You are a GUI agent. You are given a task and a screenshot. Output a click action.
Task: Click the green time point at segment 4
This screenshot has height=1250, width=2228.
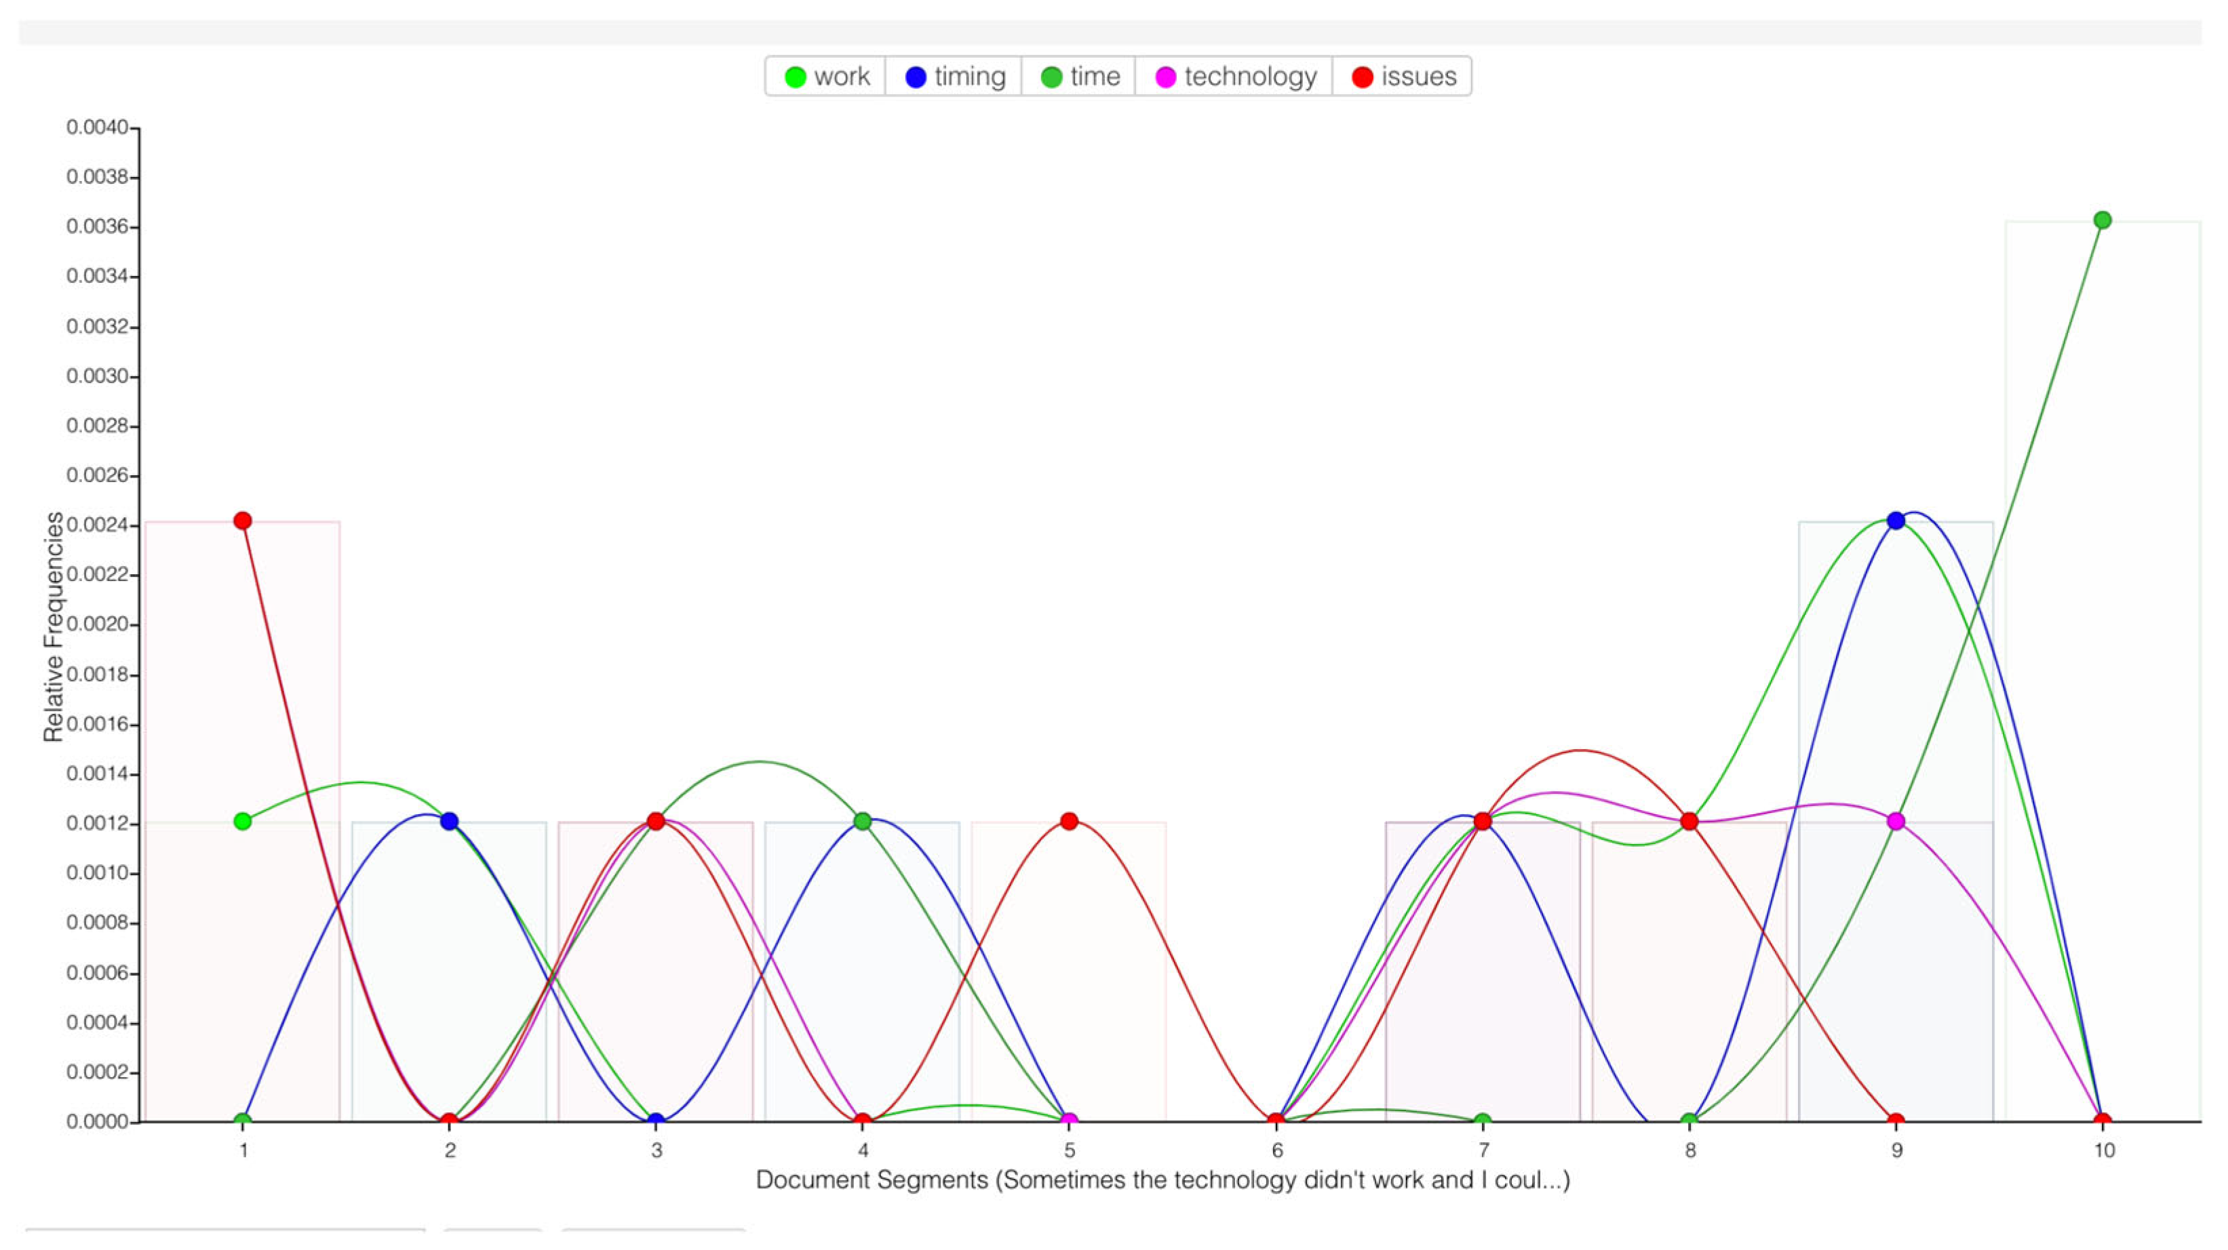pyautogui.click(x=862, y=820)
